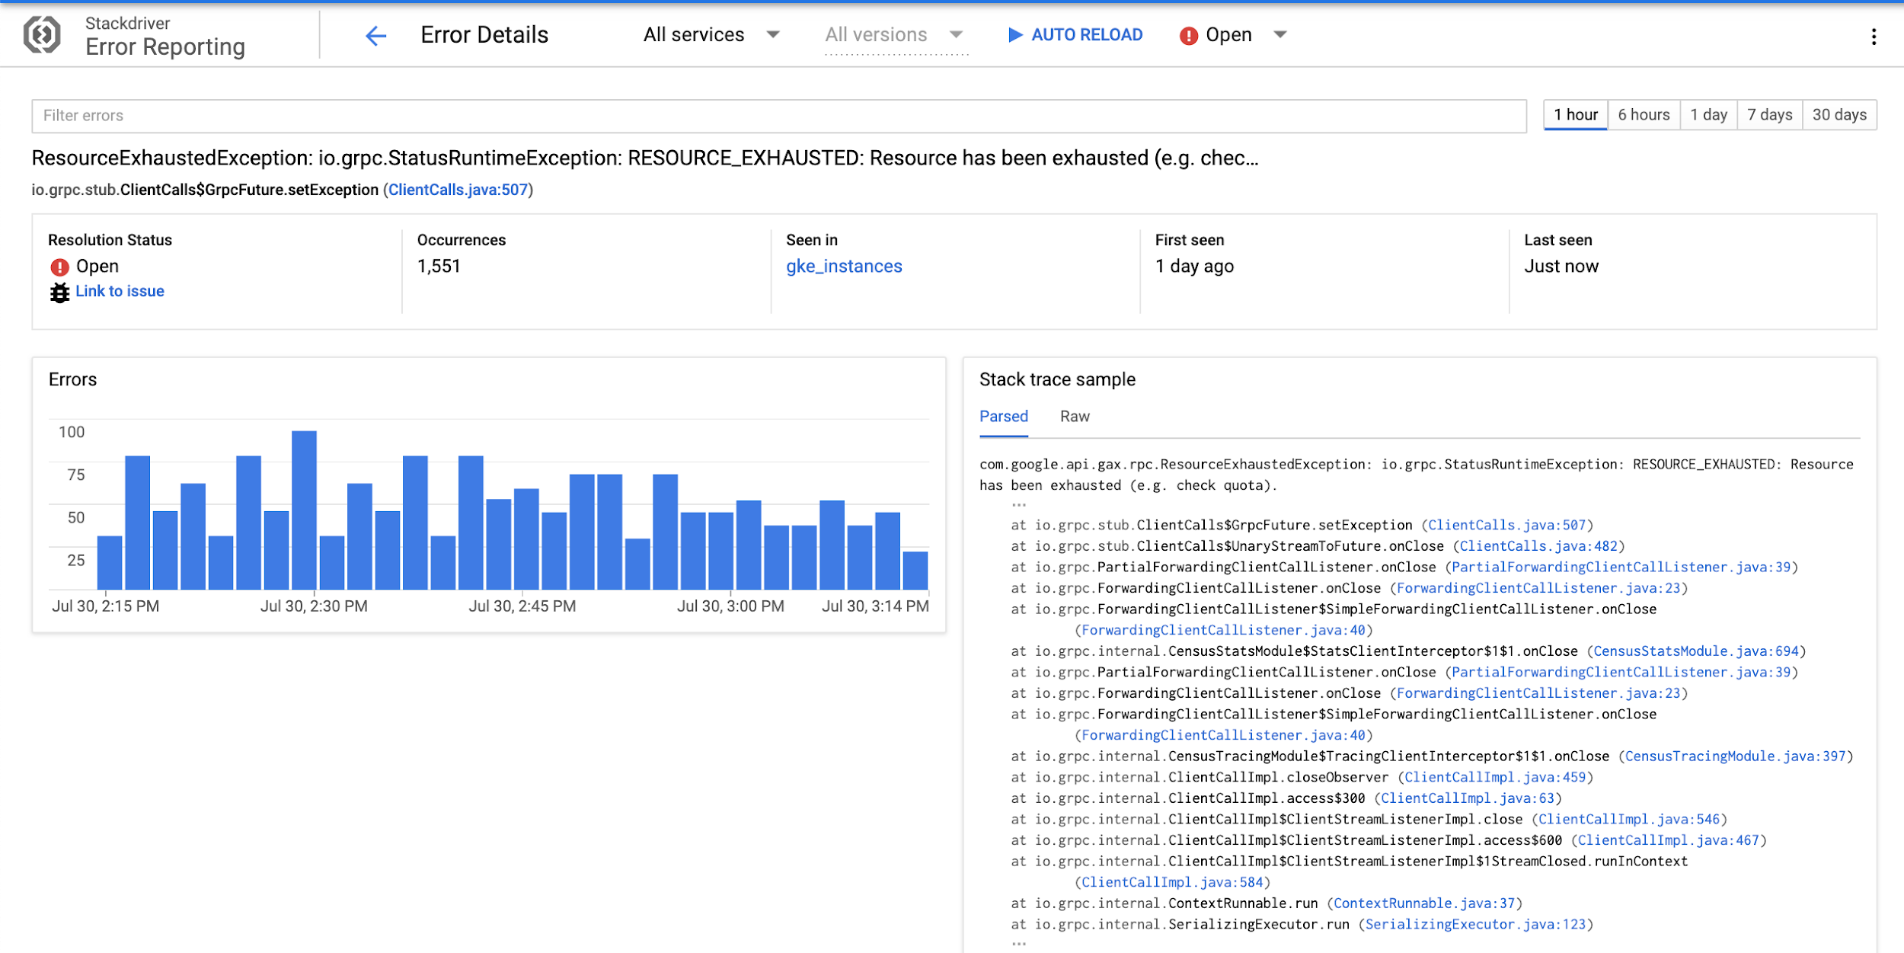Select the 7 days time range

click(x=1769, y=115)
